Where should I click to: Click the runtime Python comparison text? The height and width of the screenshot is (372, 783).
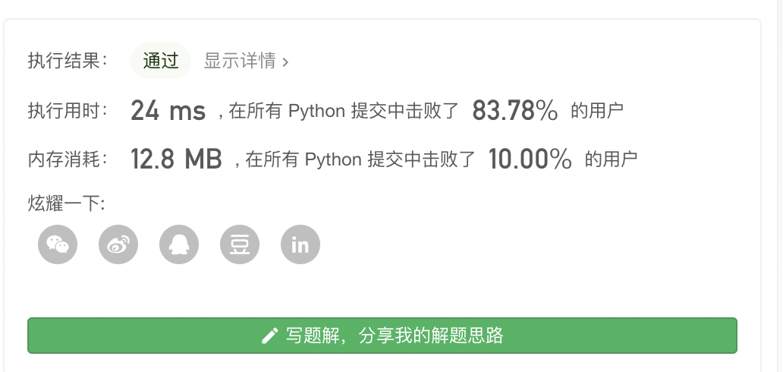tap(344, 112)
